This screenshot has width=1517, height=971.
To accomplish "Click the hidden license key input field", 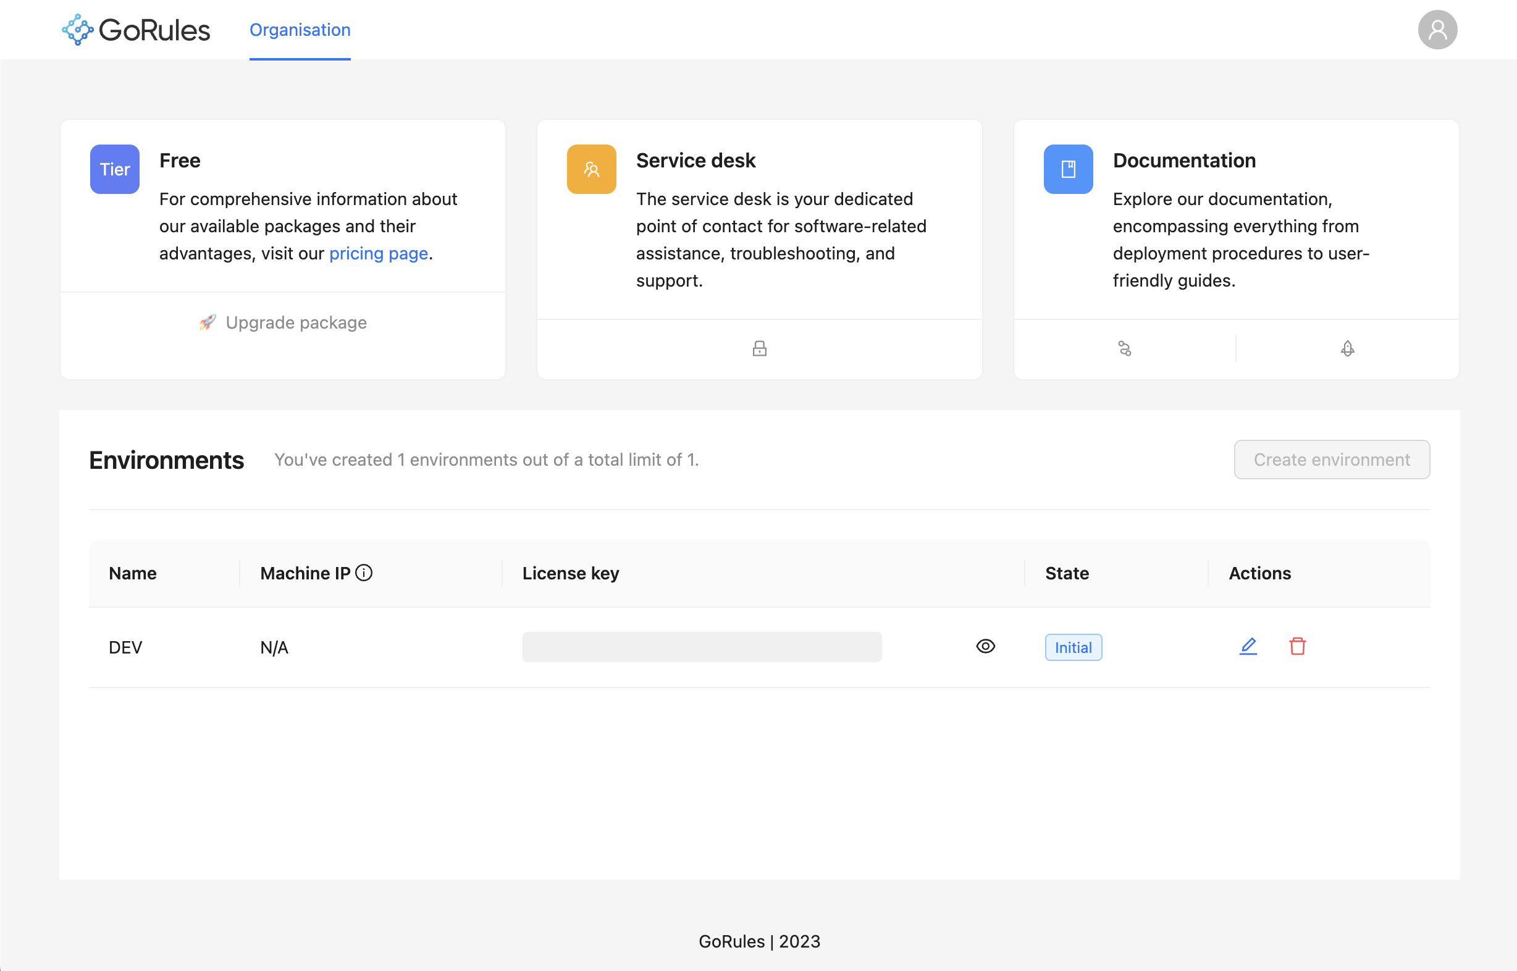I will (x=702, y=647).
